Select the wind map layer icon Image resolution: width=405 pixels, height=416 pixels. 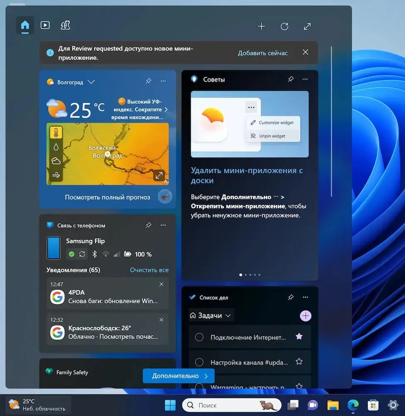click(x=56, y=175)
